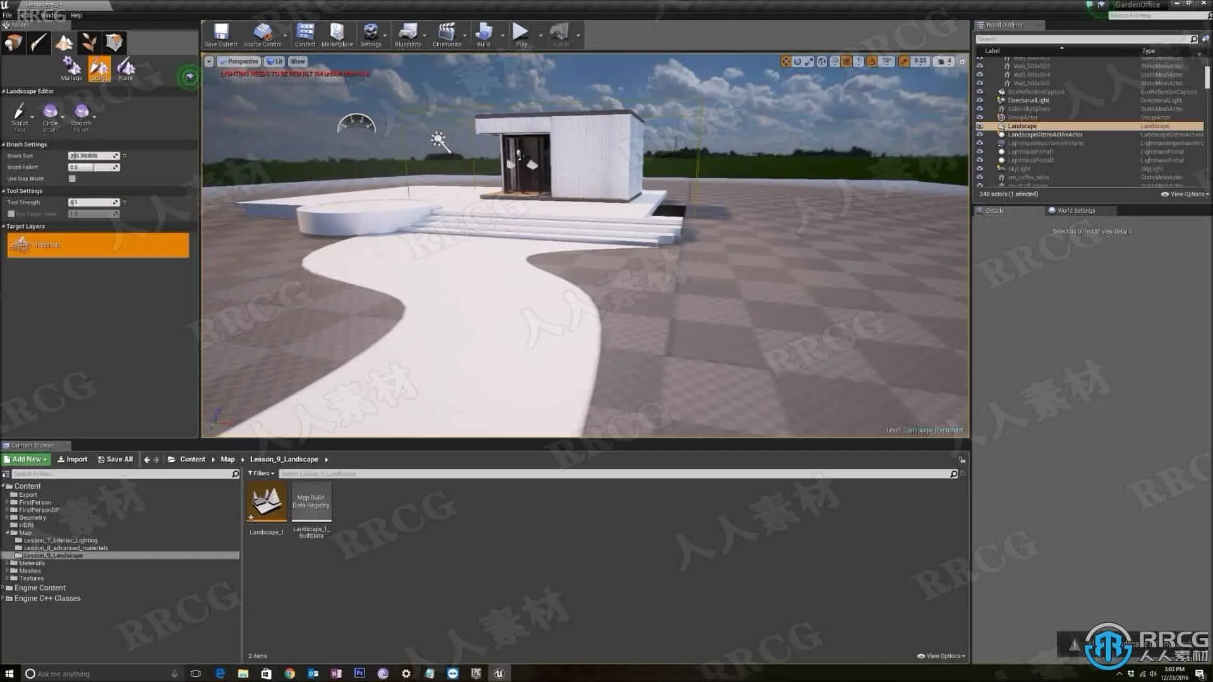Click the Build toolbar icon
The width and height of the screenshot is (1213, 682).
[x=483, y=35]
